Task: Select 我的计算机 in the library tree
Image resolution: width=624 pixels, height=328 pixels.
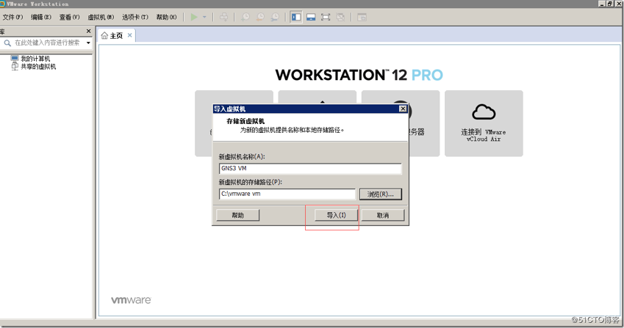Action: tap(35, 59)
